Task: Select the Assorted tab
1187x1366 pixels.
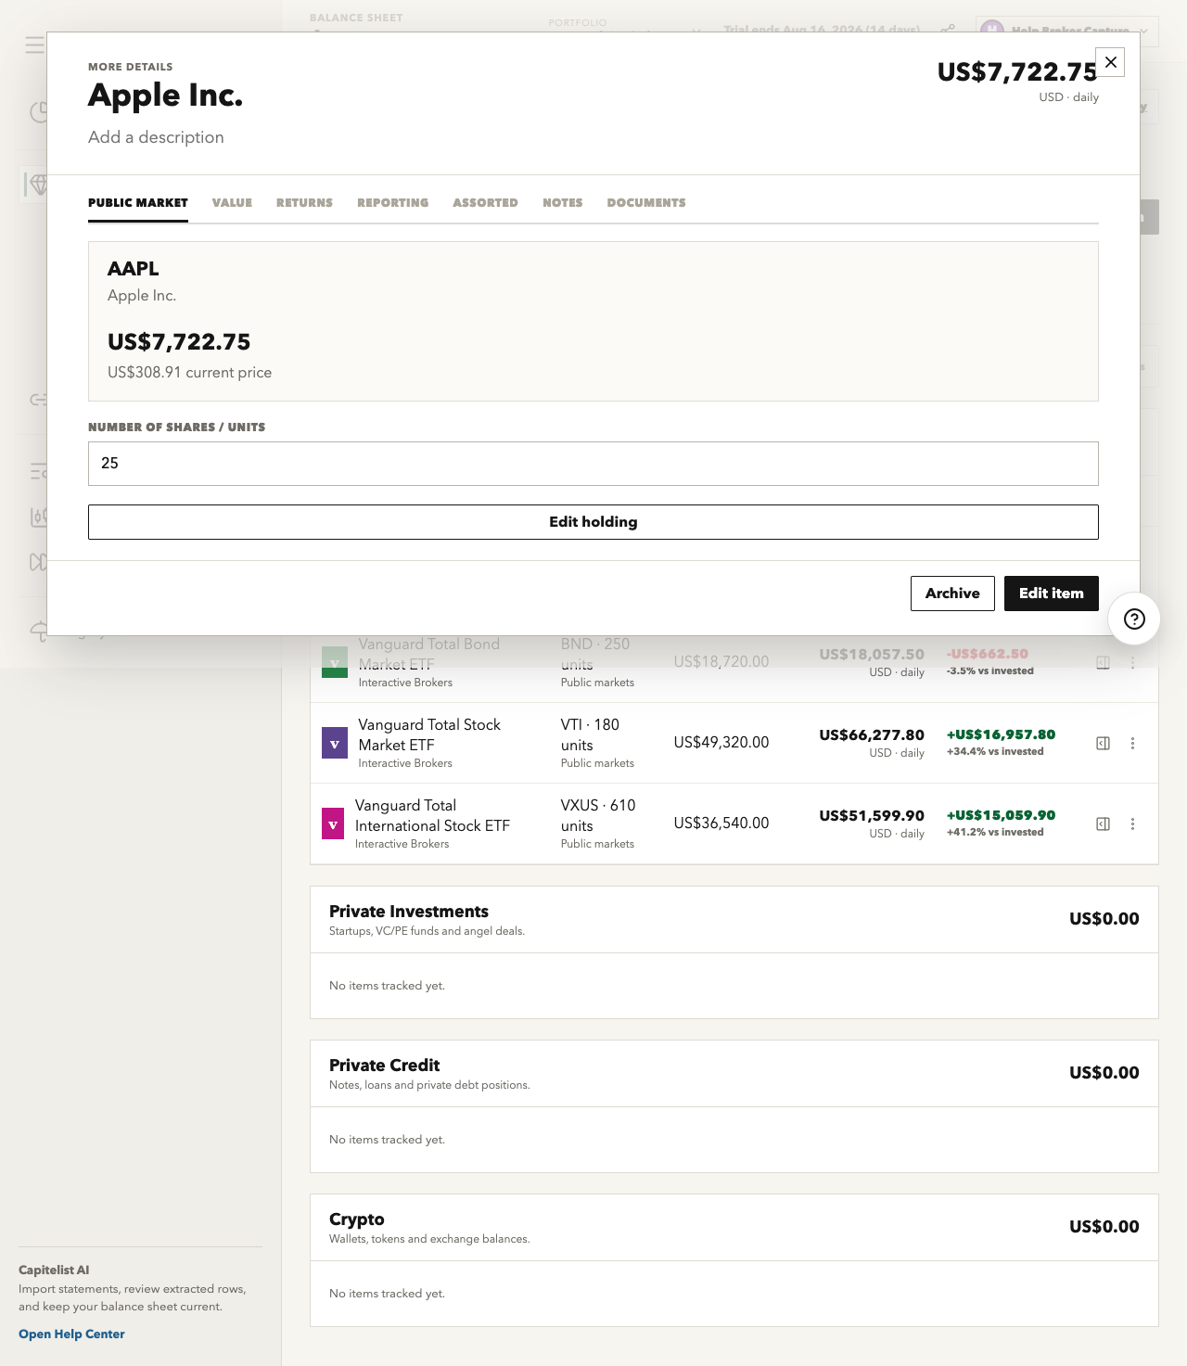Action: 485,202
